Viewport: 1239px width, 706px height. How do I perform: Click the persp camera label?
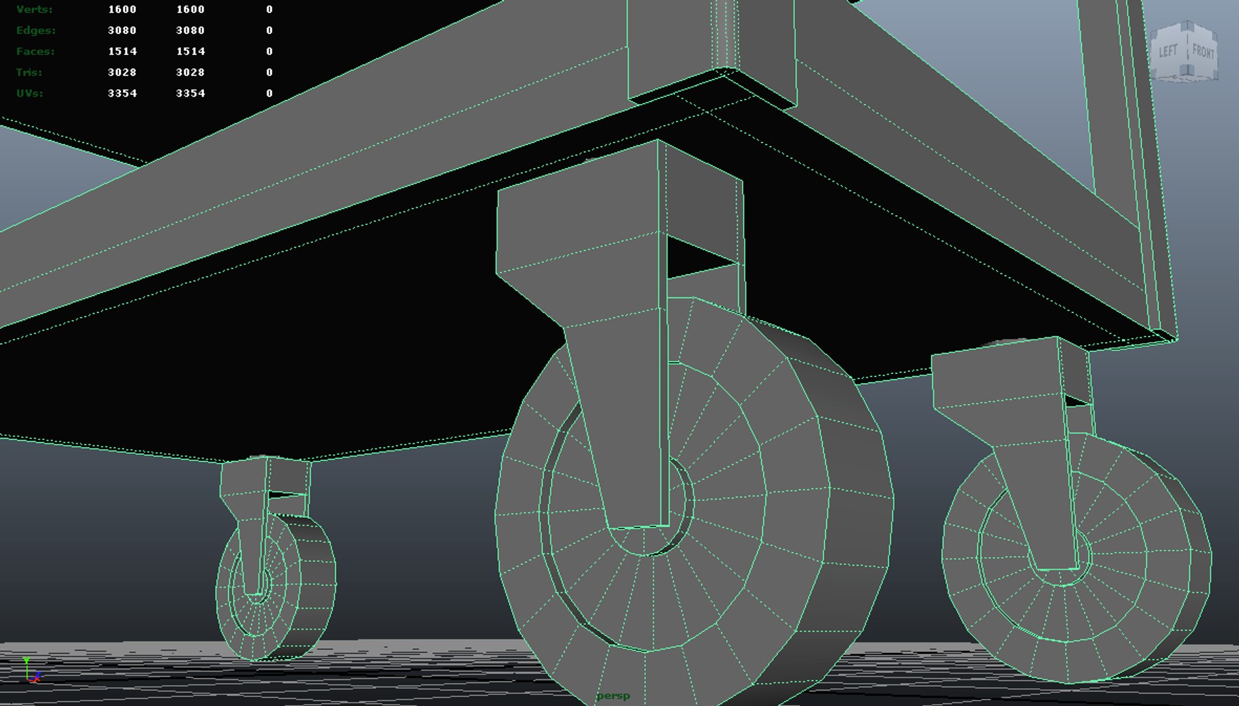pyautogui.click(x=613, y=696)
